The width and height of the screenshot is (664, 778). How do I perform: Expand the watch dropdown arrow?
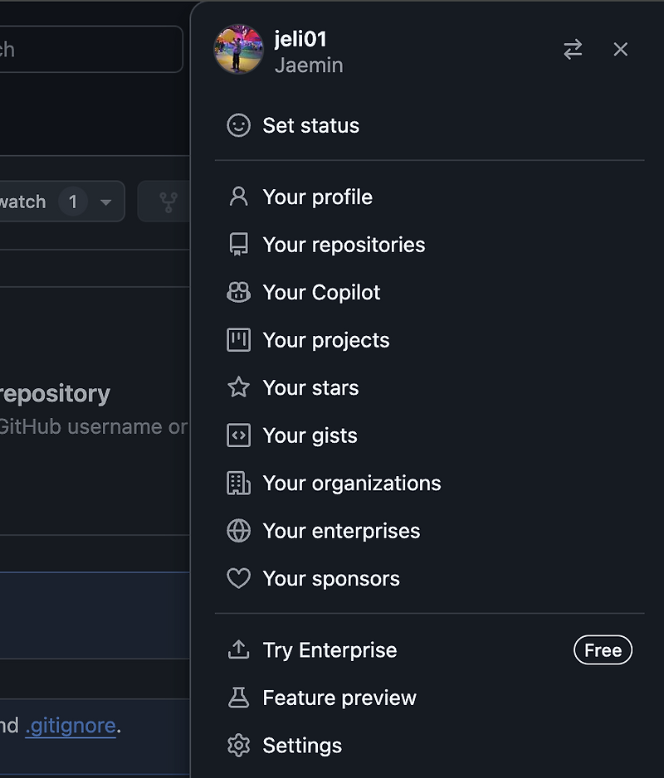(x=105, y=202)
